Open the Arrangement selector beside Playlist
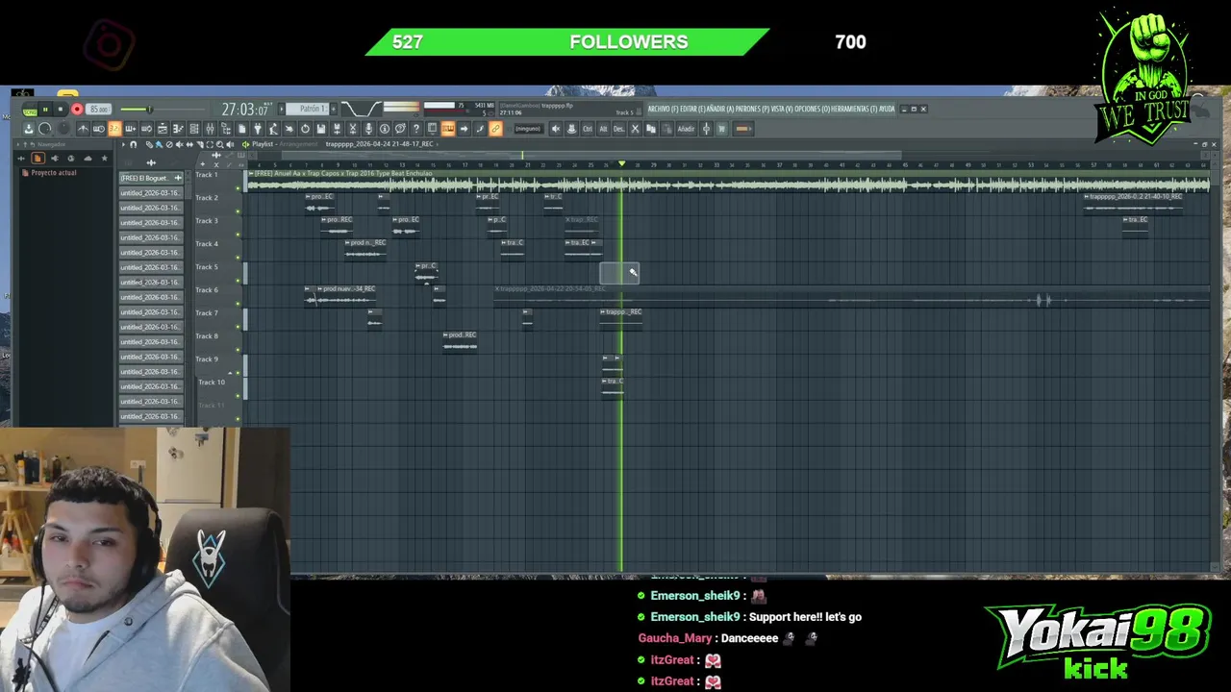Screen dimensions: 1231x692 [x=298, y=144]
